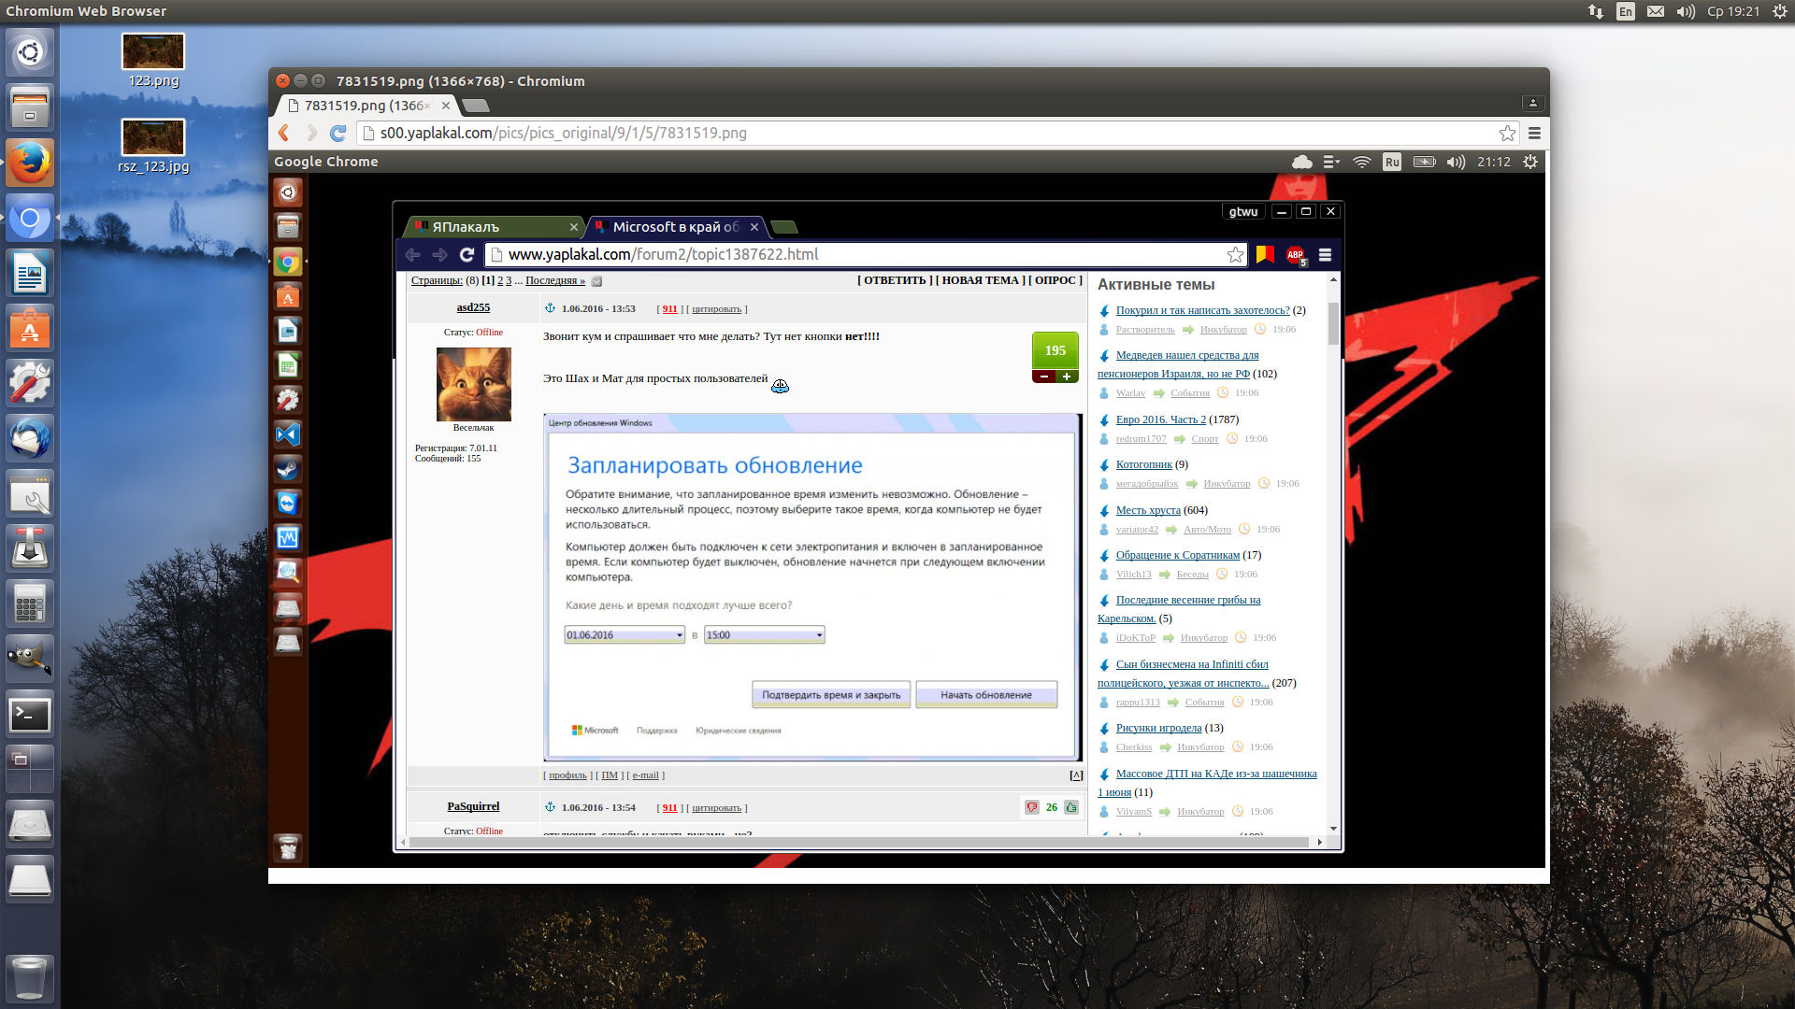This screenshot has height=1009, width=1795.
Task: Open a new tab in Chromium
Action: point(475,106)
